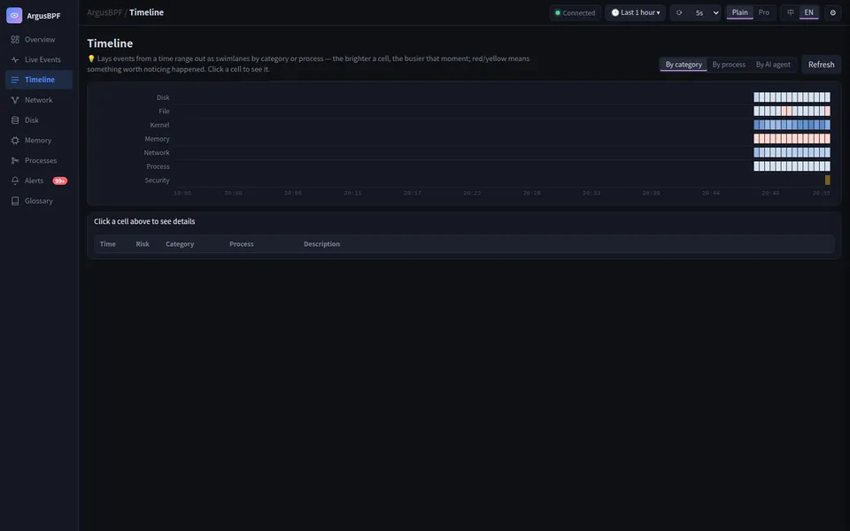
Task: Click the Kernel swimlane label
Action: click(x=159, y=125)
